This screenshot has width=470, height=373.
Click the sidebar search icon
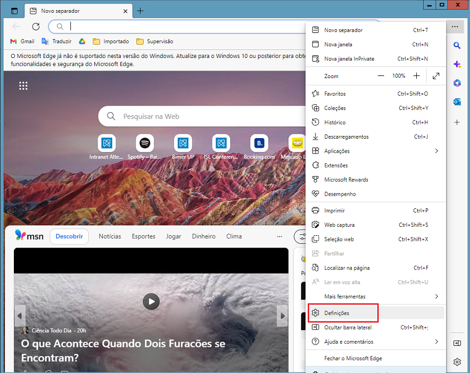coord(457,46)
